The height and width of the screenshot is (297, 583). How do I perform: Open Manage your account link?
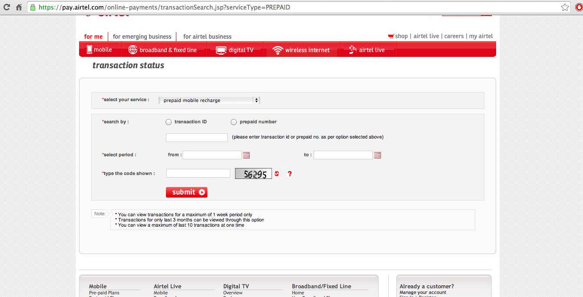[x=423, y=292]
